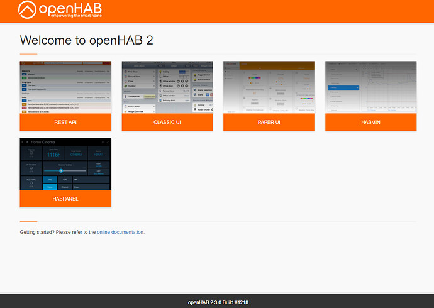Open the REST API tile button
The image size is (434, 308).
coord(65,122)
